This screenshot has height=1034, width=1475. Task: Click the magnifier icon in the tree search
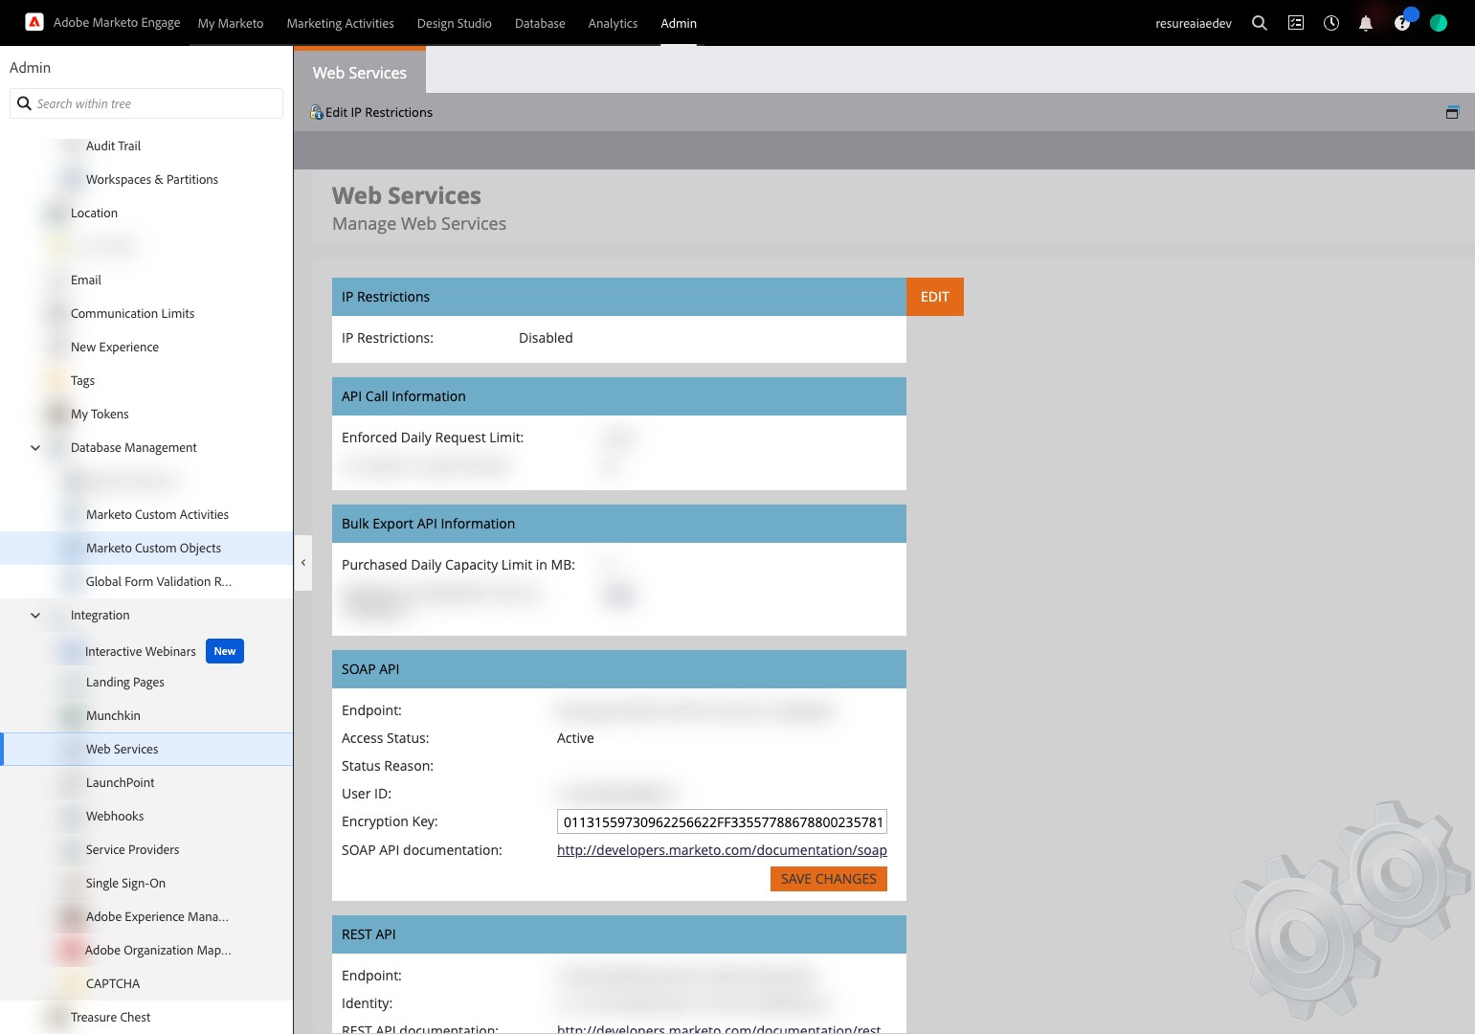25,103
